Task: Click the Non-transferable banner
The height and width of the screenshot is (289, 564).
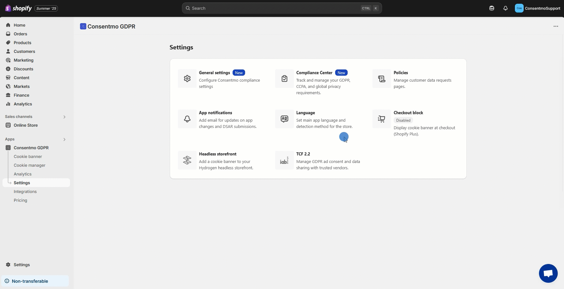Action: [35, 281]
